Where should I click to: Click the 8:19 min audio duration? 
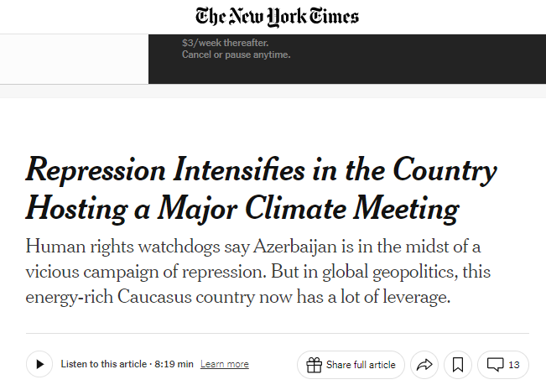pos(174,365)
